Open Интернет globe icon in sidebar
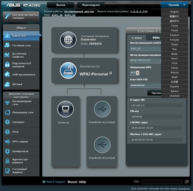193x191 pixels. [8, 122]
